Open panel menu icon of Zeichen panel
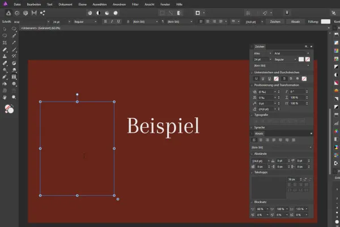 306,47
